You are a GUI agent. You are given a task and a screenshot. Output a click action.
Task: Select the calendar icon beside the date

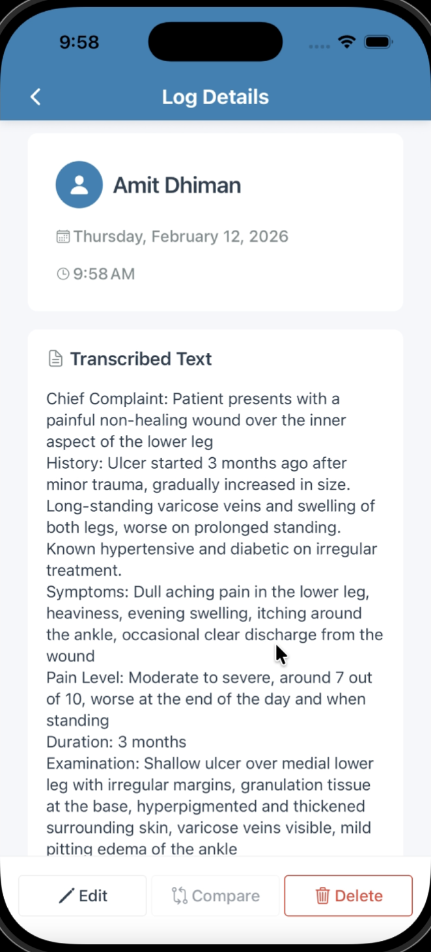pos(63,236)
